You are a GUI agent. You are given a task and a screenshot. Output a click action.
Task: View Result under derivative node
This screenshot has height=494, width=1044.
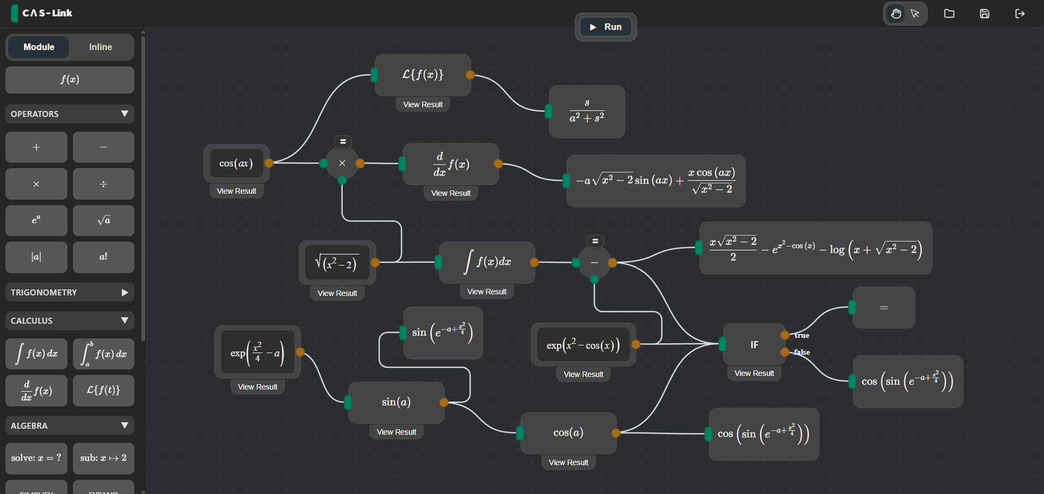(450, 193)
